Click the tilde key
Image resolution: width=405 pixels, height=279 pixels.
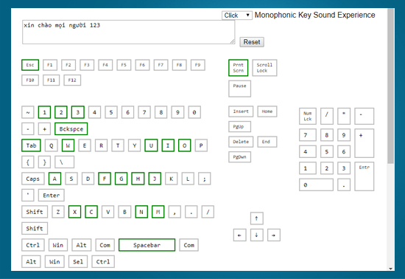[x=28, y=112]
